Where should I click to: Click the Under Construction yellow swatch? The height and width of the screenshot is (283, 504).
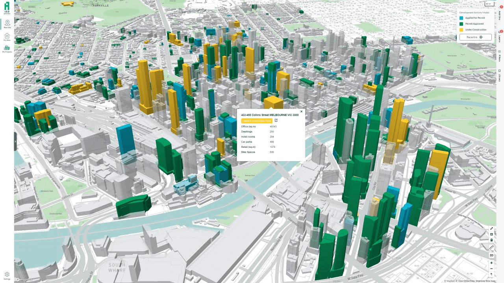tap(461, 29)
